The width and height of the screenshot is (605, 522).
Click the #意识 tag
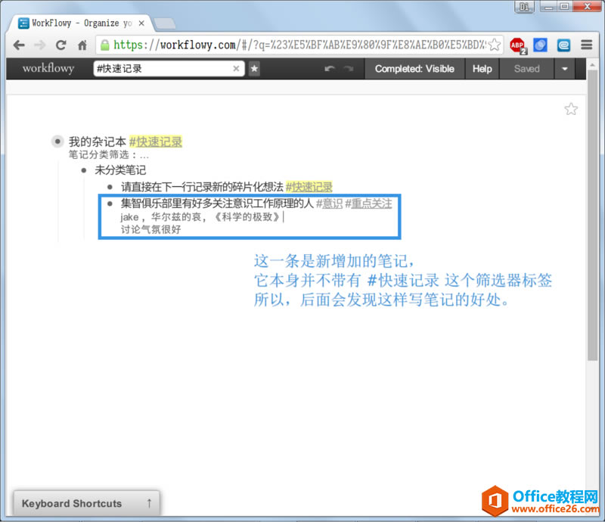point(330,204)
